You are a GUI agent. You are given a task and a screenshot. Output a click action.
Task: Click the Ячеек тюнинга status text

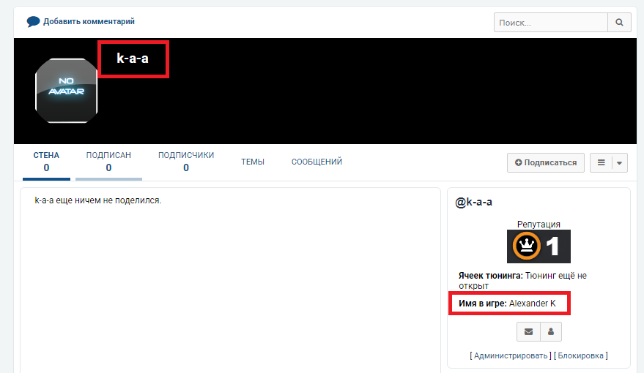coord(522,280)
